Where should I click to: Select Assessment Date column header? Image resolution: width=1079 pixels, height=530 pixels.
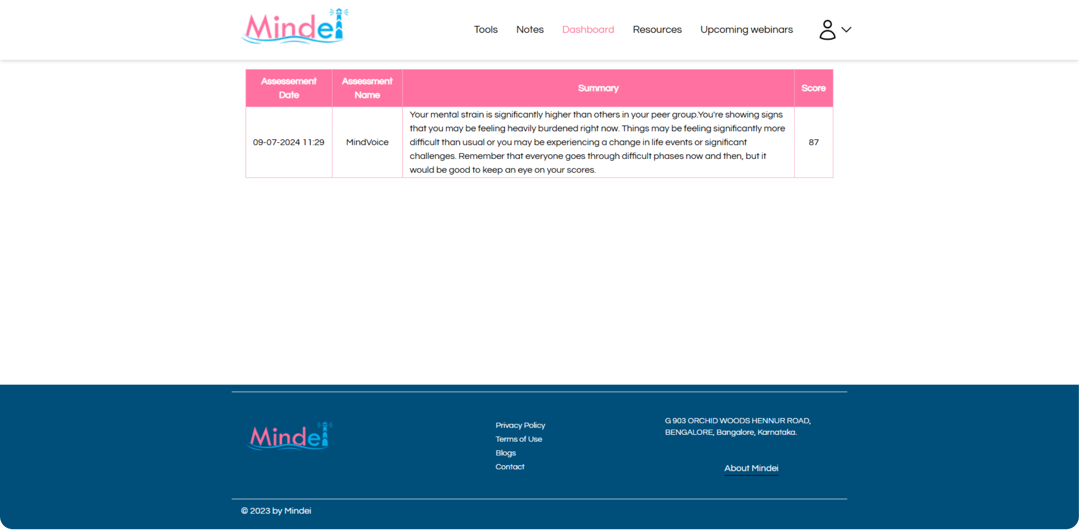289,88
